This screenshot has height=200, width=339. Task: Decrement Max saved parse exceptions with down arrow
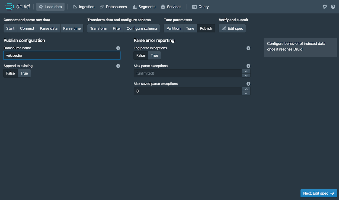tap(246, 93)
